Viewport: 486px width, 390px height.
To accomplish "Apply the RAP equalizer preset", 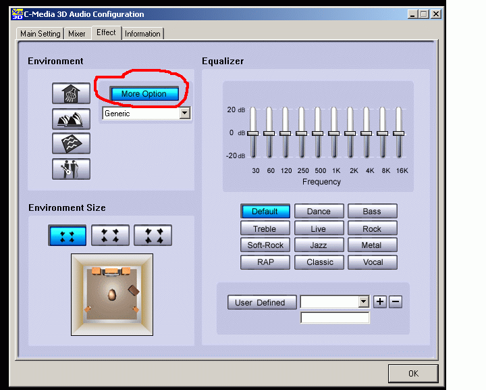I will point(265,262).
